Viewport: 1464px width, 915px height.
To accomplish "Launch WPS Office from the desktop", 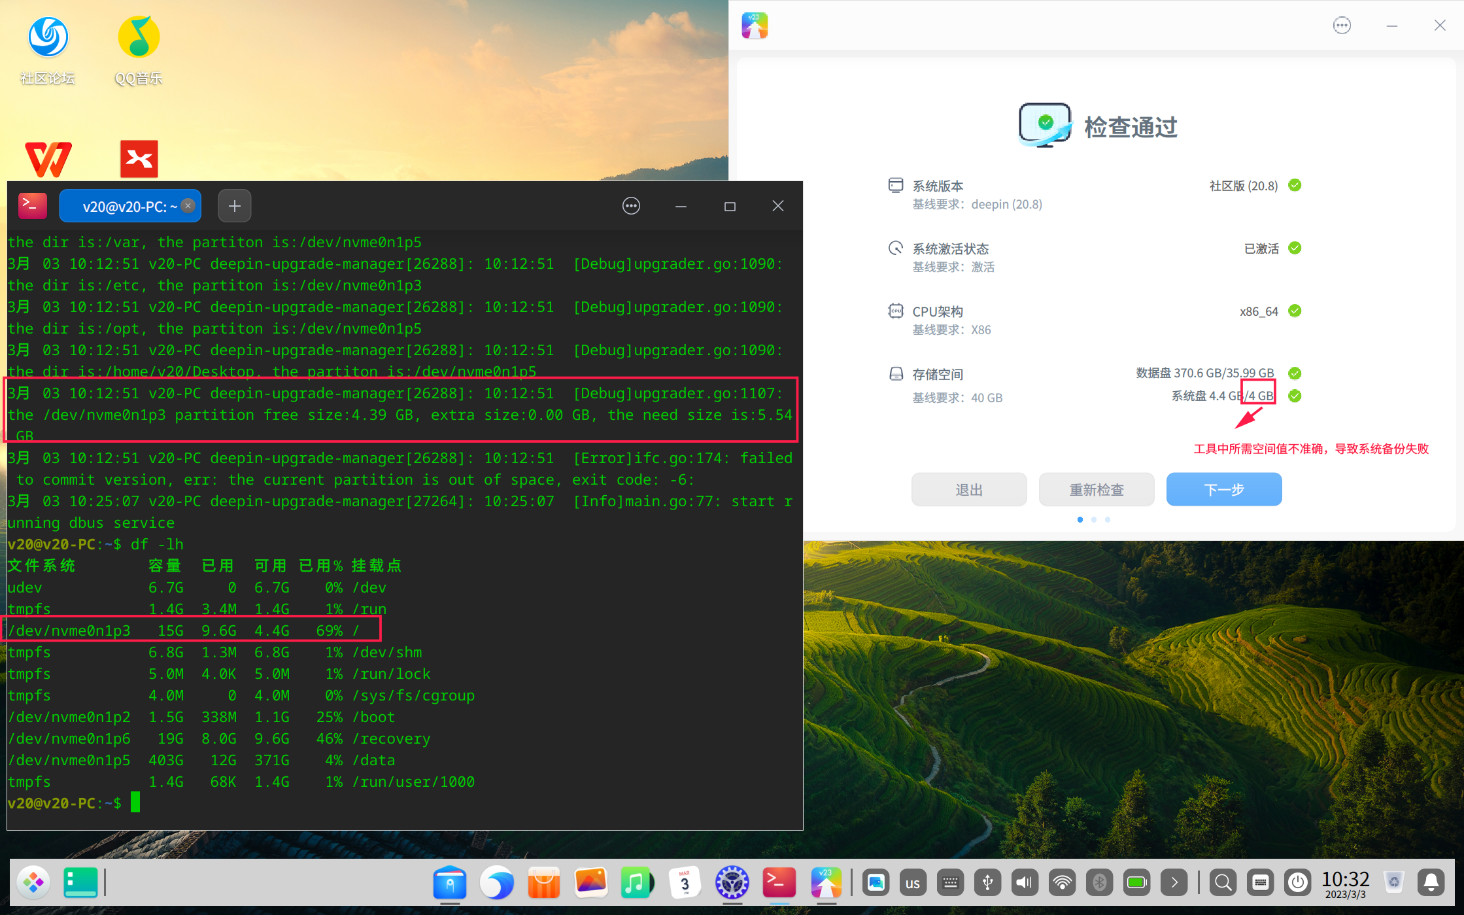I will point(48,158).
